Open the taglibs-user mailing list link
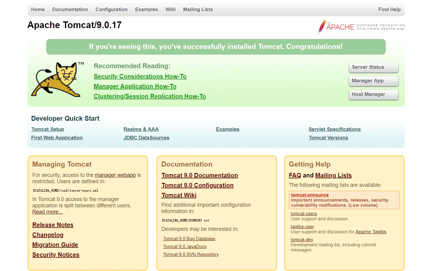 (x=302, y=227)
